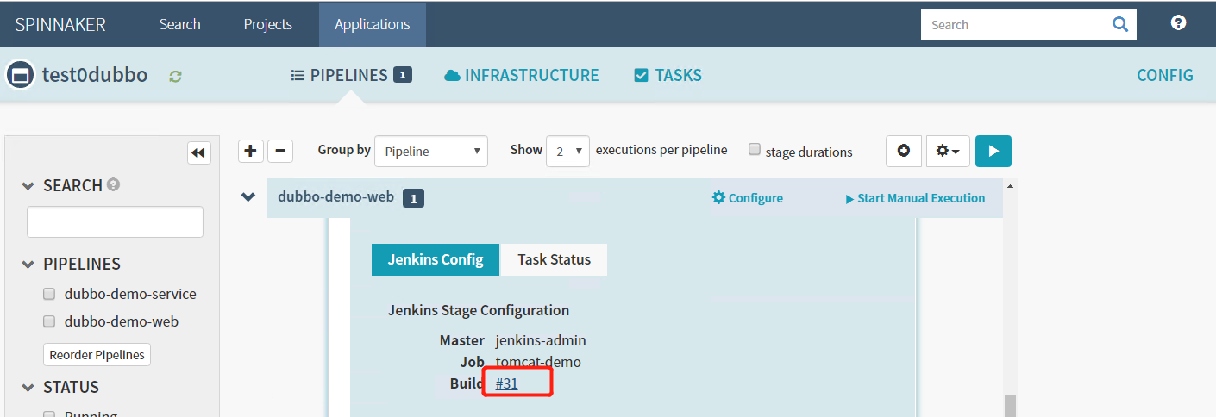Open Jenkins build #31 link
This screenshot has width=1216, height=417.
click(507, 383)
